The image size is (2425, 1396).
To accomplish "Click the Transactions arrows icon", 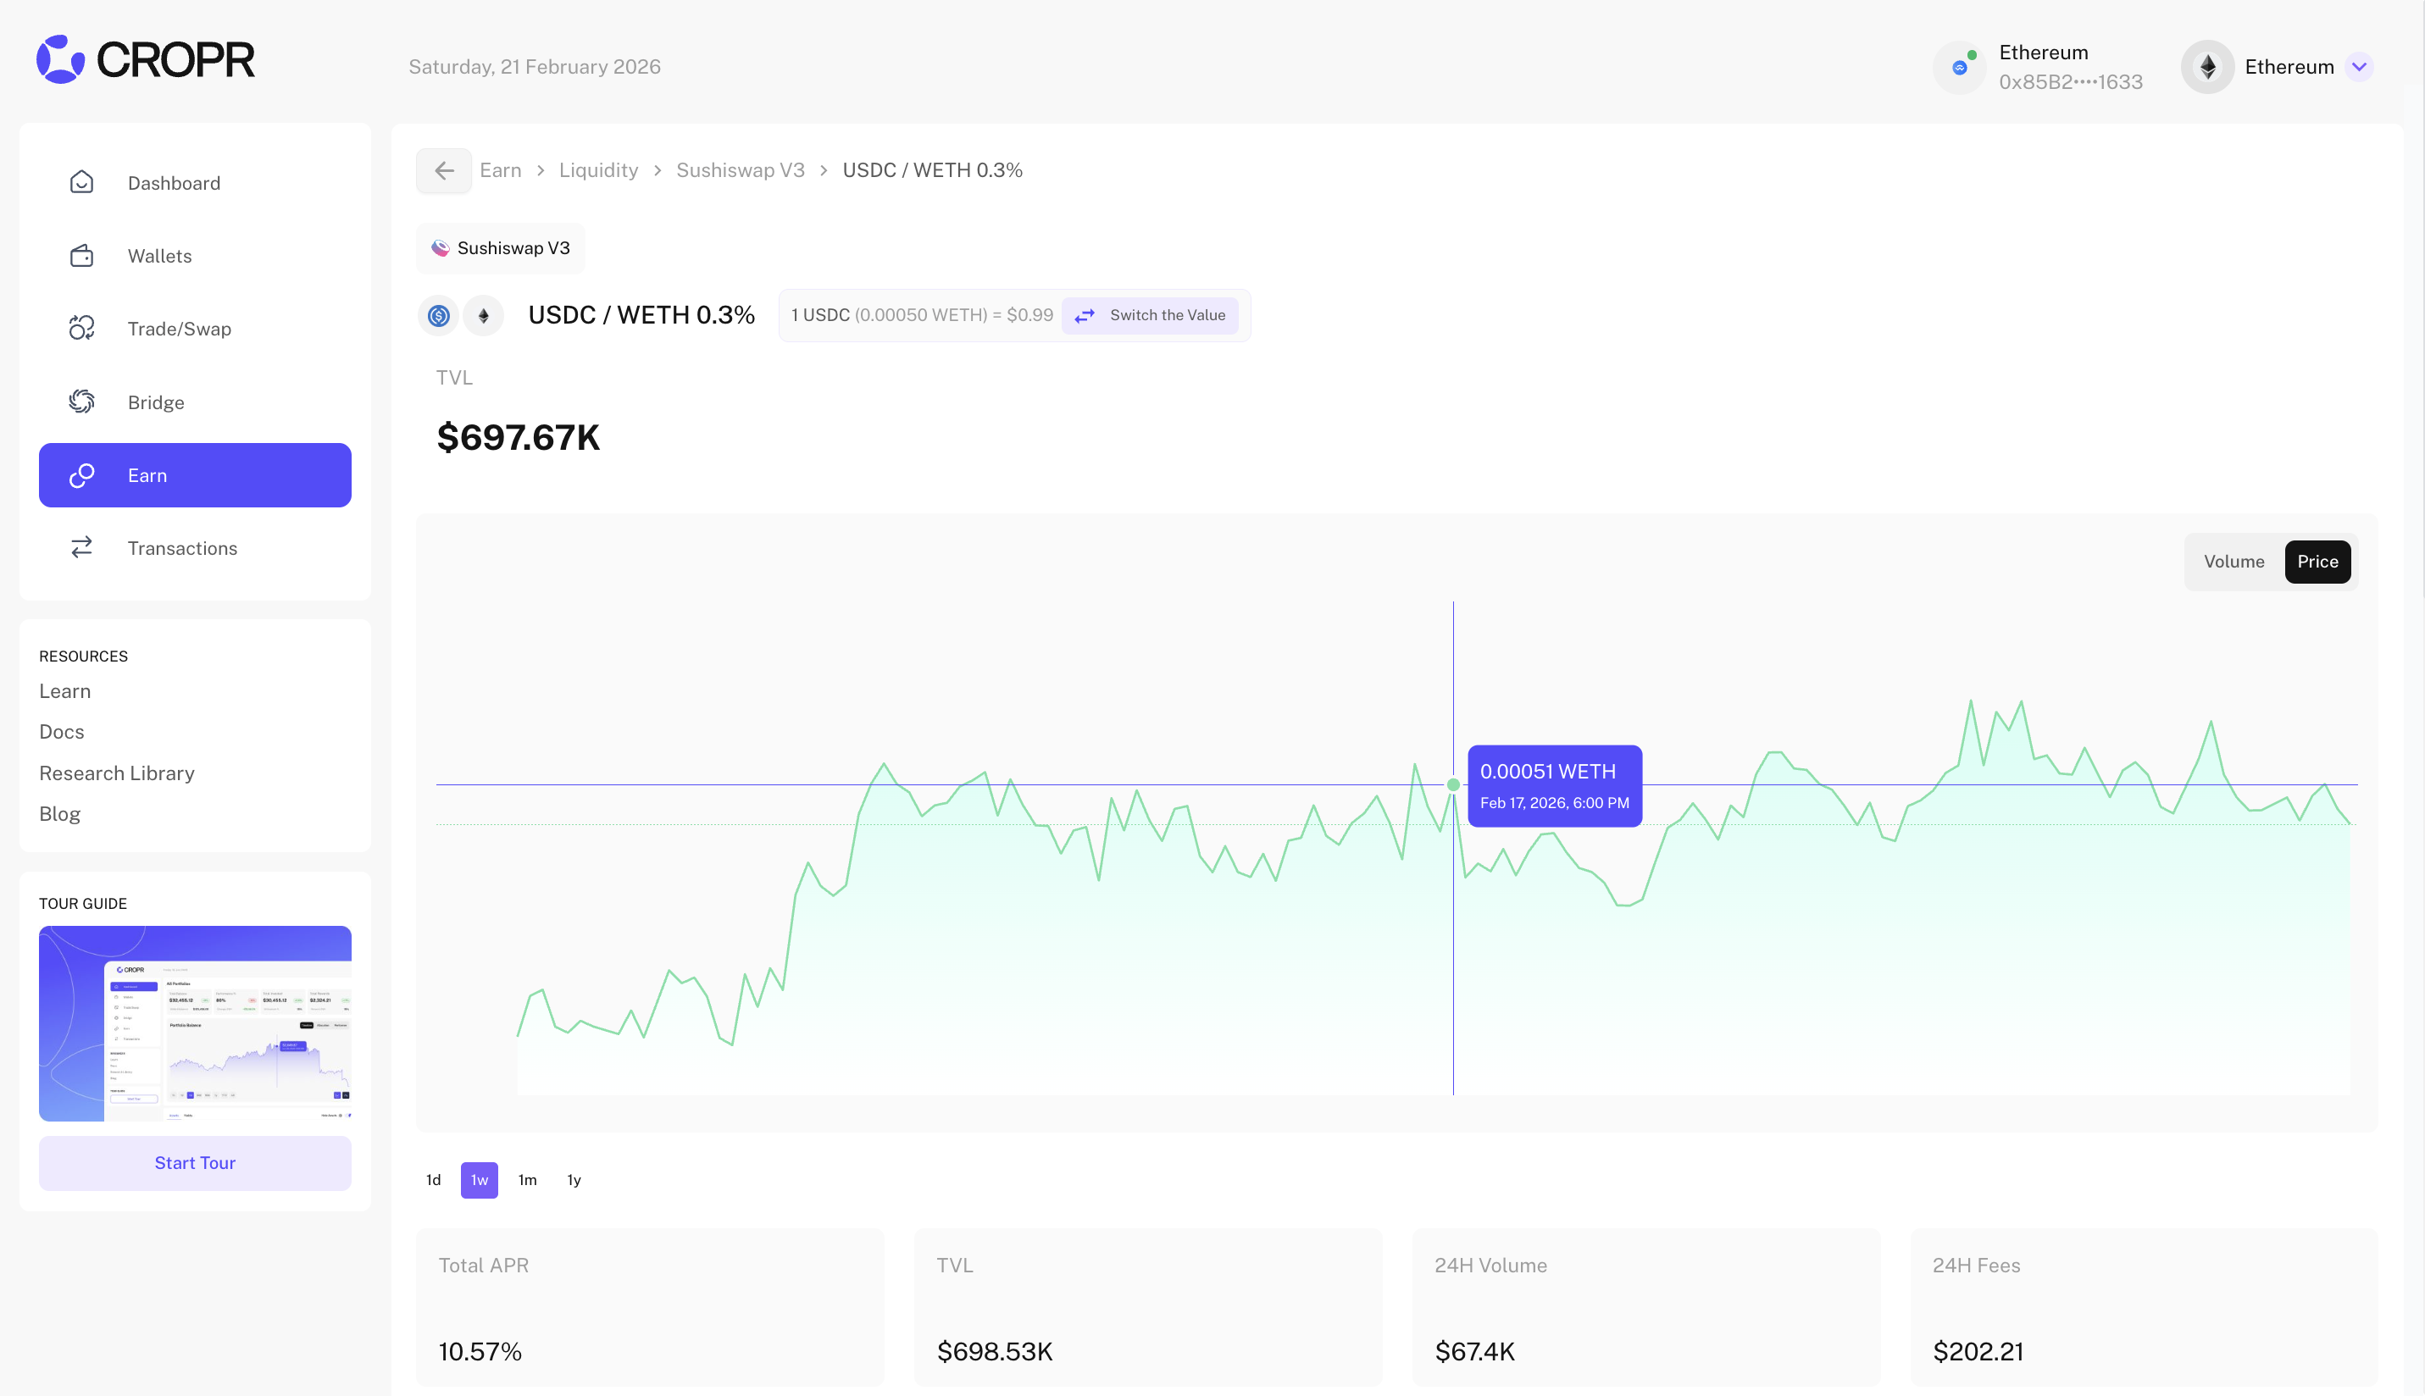I will [x=81, y=547].
